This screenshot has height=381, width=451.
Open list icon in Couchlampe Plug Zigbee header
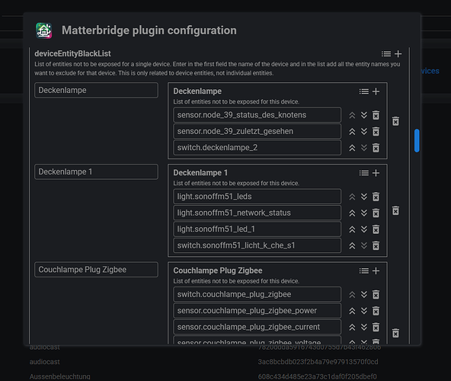[364, 271]
